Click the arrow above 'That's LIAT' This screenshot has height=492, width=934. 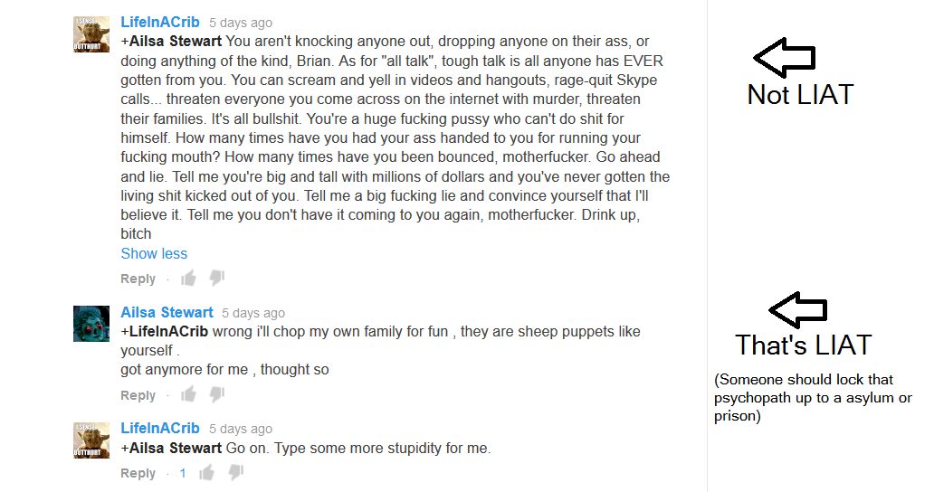797,309
